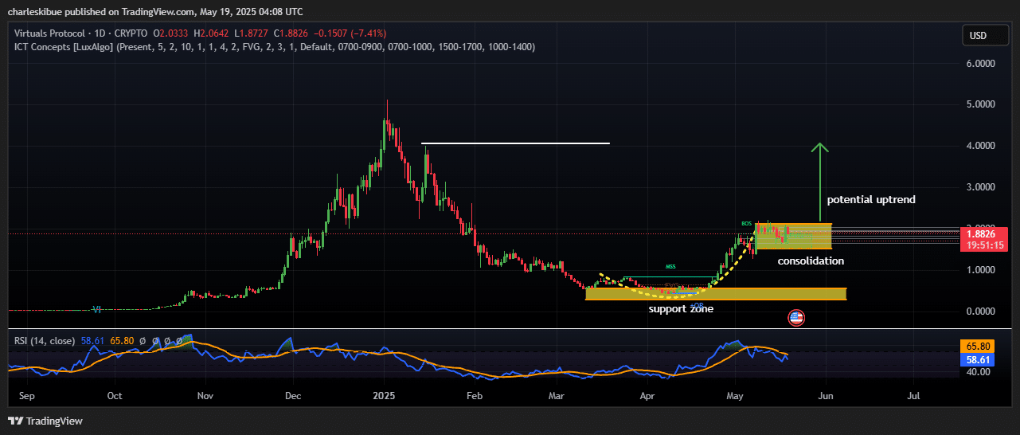Viewport: 1020px width, 435px height.
Task: Click the TradingView logo at bottom left
Action: [45, 421]
